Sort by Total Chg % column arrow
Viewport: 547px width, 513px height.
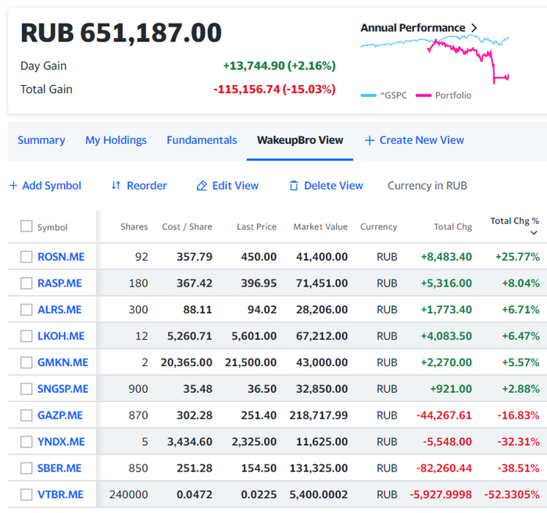pyautogui.click(x=534, y=233)
